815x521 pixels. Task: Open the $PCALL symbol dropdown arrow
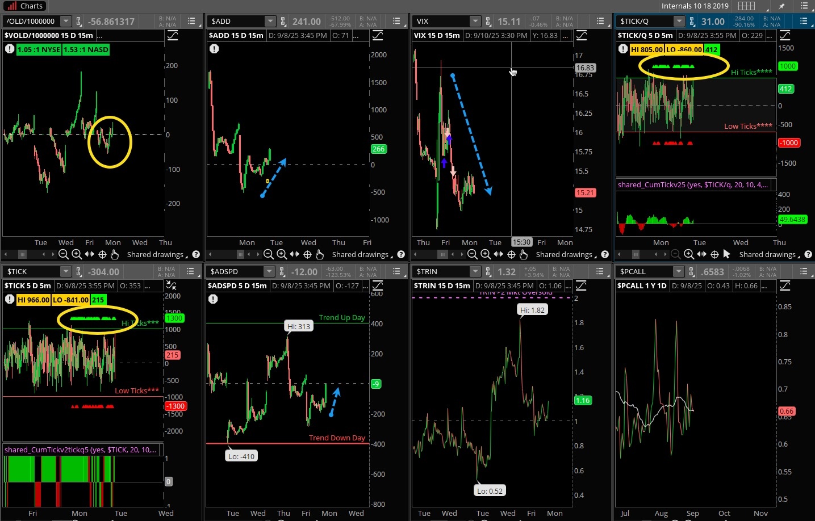pos(679,272)
